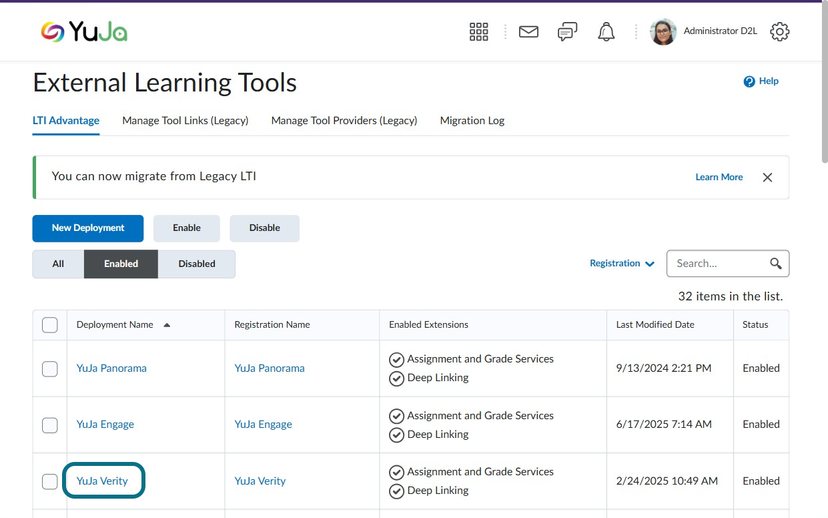Open the waffle grid course selector

479,31
